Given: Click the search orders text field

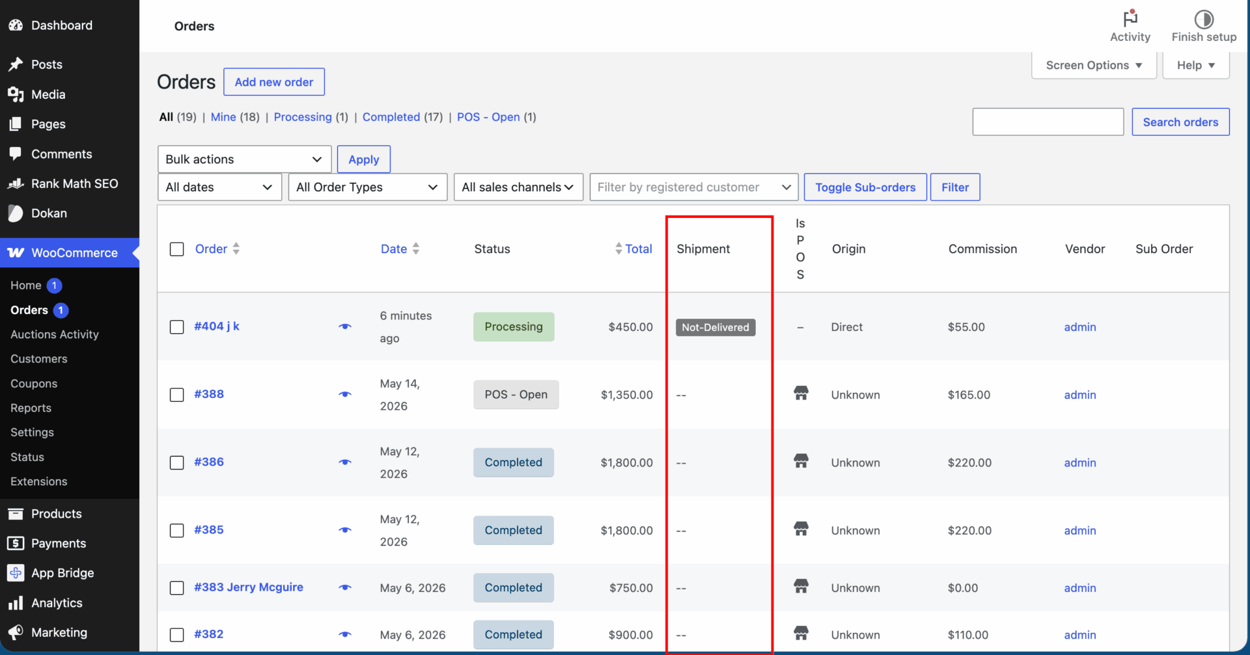Looking at the screenshot, I should tap(1048, 122).
